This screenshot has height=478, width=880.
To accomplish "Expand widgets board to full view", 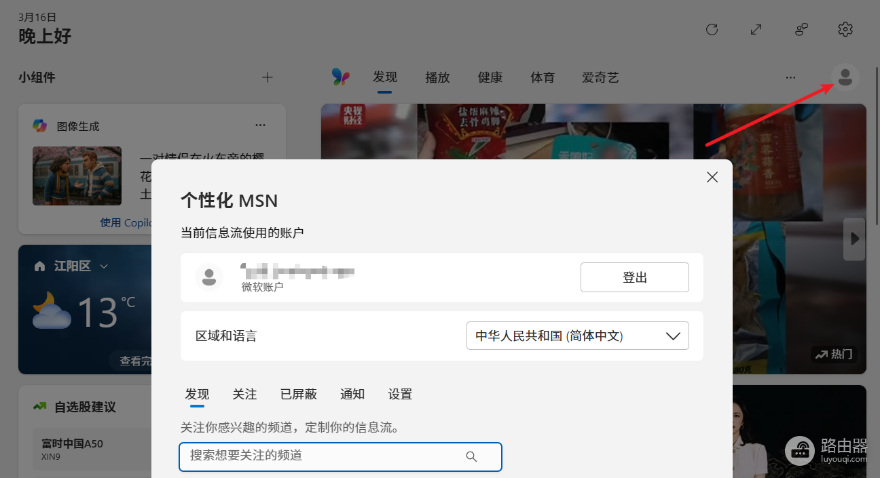I will (756, 29).
